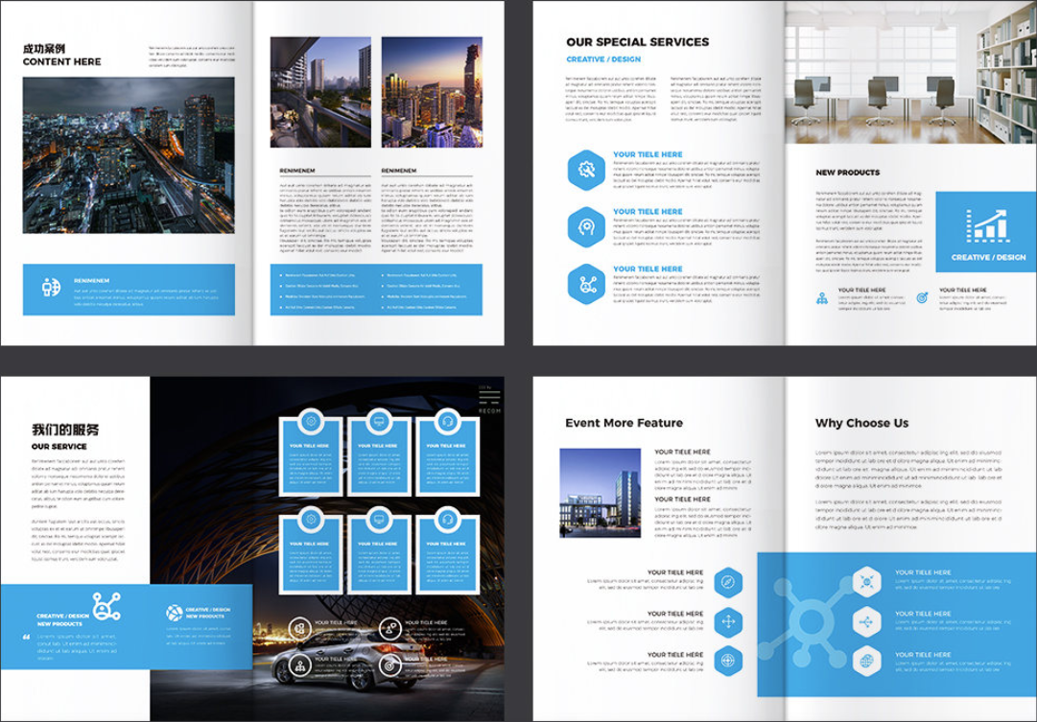
Task: Click the gear icon on the bottom-row service card
Action: pos(310,519)
